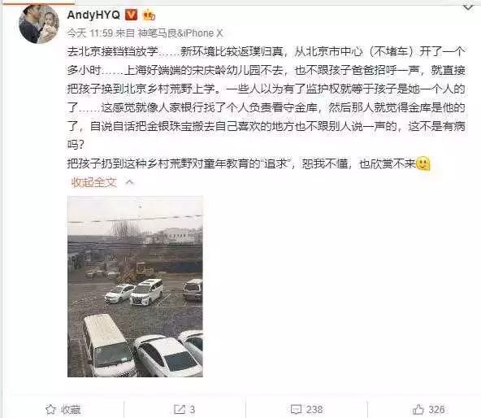The width and height of the screenshot is (481, 418).
Task: Enlarge the parking lot photo thumbnail
Action: [x=135, y=286]
